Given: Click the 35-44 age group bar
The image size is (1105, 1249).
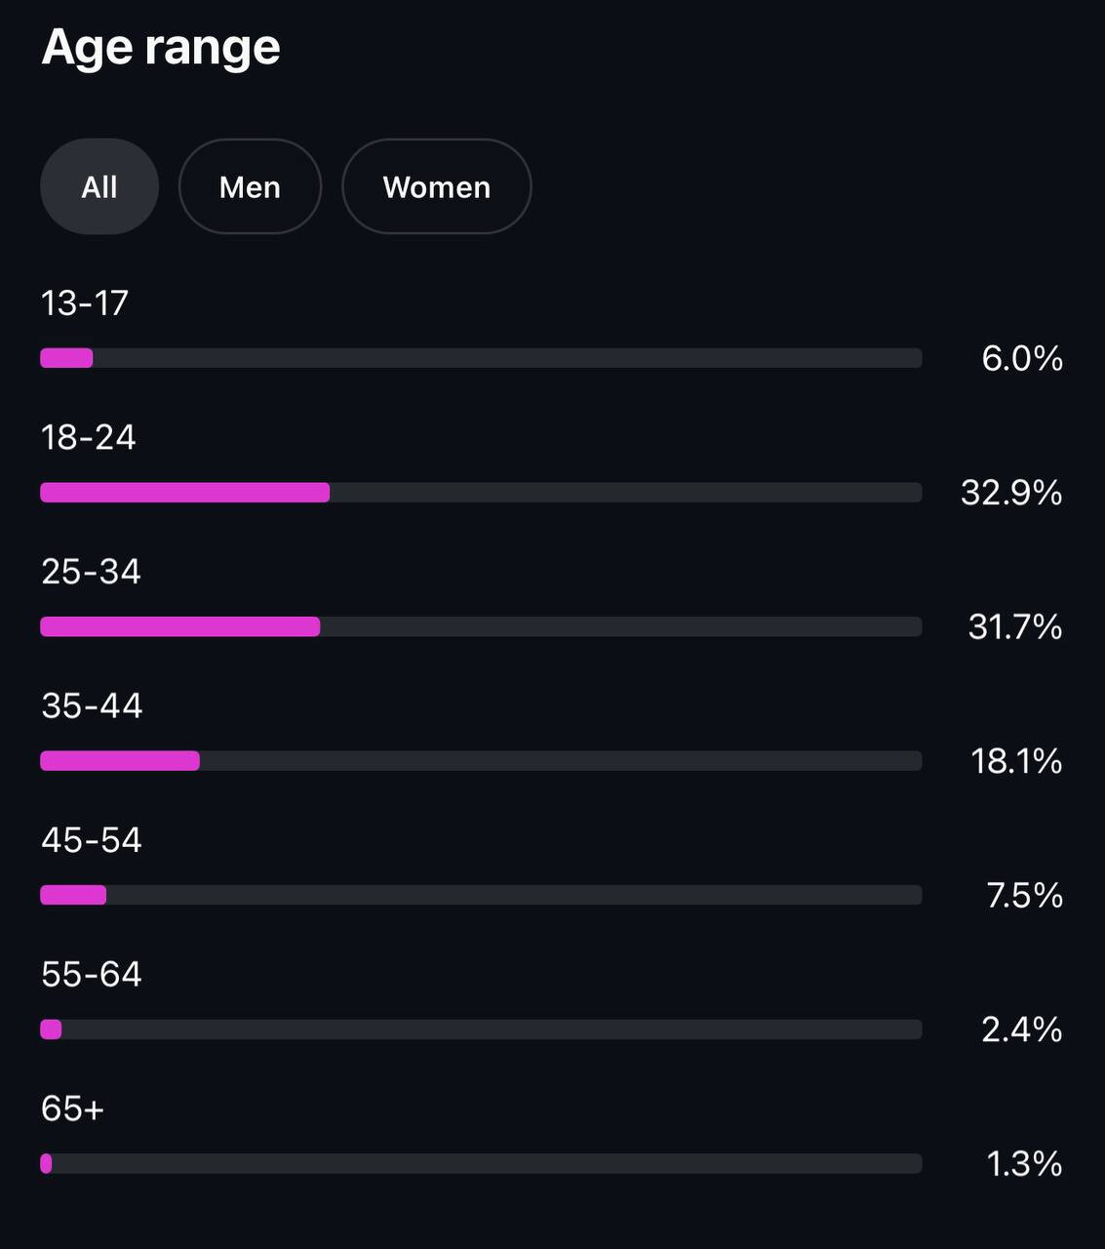Looking at the screenshot, I should 481,761.
